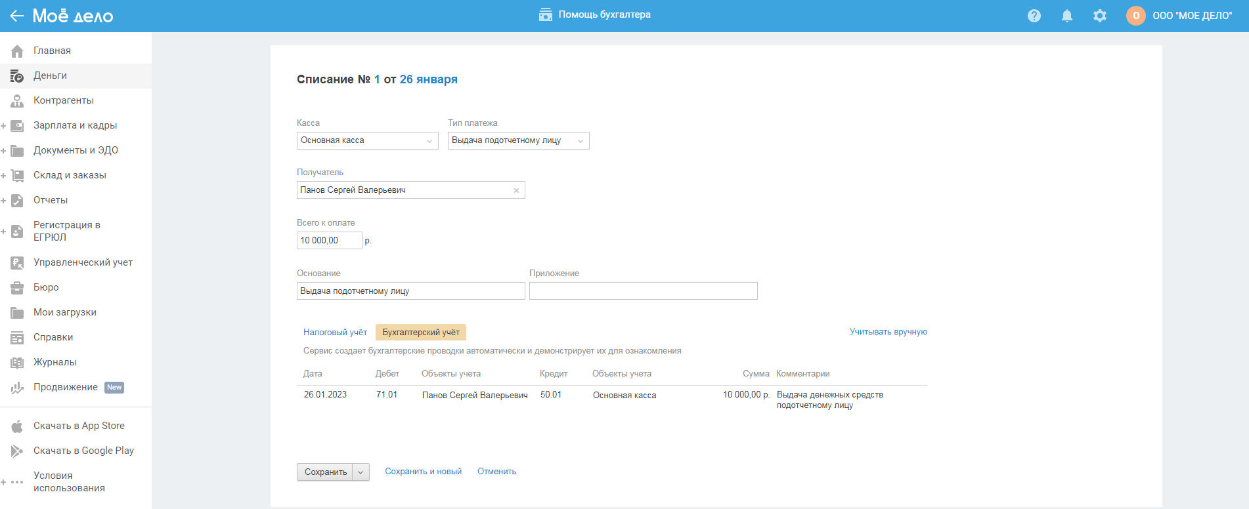The image size is (1249, 509).
Task: Open the Касса dropdown
Action: point(367,140)
